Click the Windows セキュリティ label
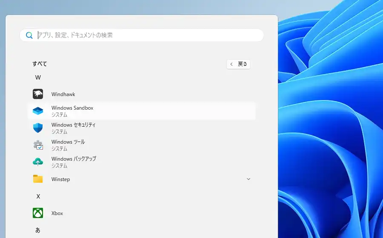The height and width of the screenshot is (238, 383). (73, 125)
